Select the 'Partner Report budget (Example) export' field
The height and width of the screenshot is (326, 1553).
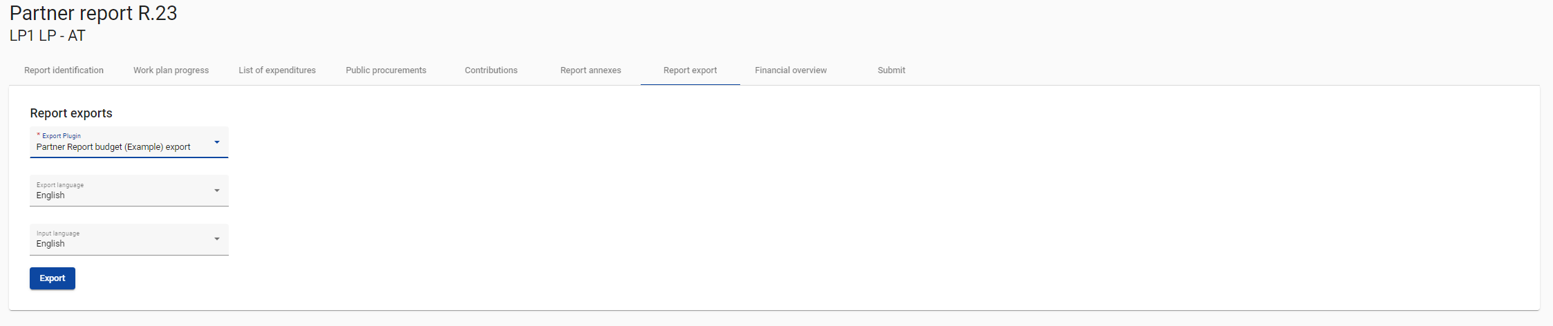pos(113,147)
